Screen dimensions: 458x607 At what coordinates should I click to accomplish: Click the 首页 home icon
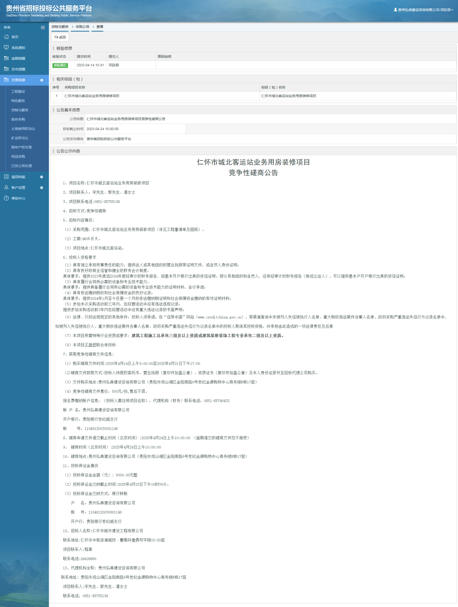[6, 37]
